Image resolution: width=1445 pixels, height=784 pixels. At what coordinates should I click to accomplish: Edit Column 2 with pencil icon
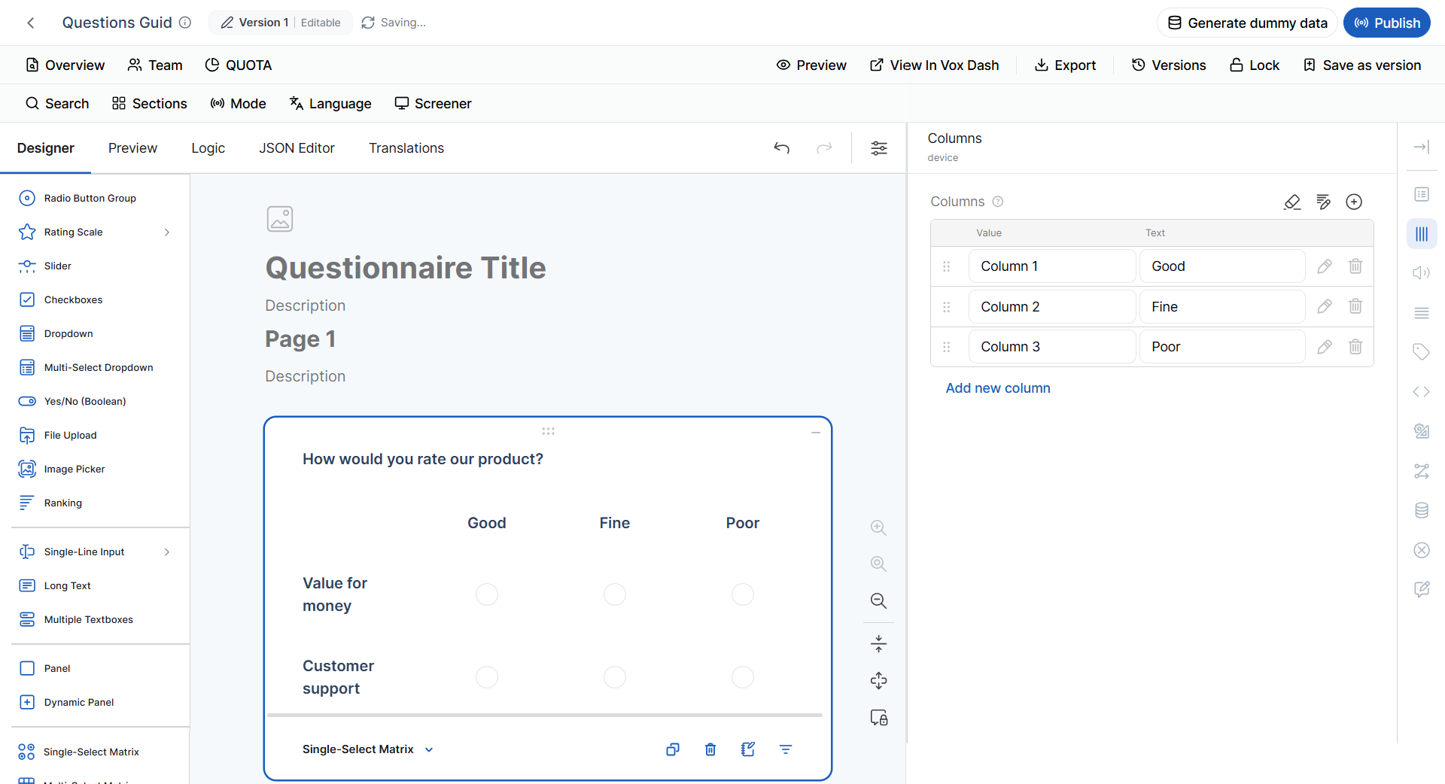coord(1325,306)
